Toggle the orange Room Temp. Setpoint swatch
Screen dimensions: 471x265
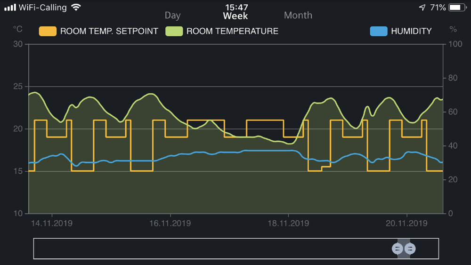point(48,31)
